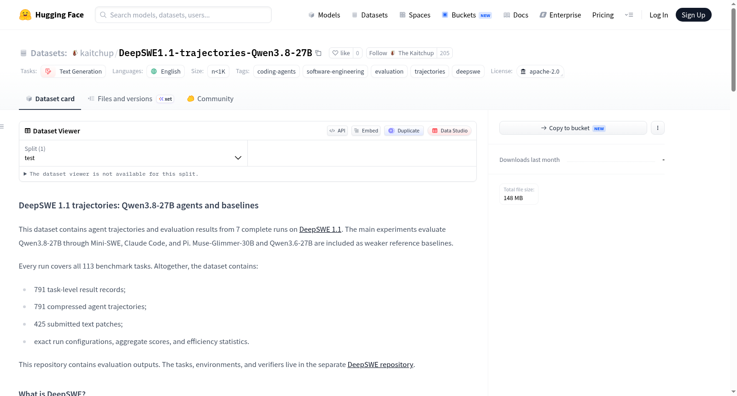Open the extra navigation menu icon
Screen dimensions: 737x396
[629, 15]
